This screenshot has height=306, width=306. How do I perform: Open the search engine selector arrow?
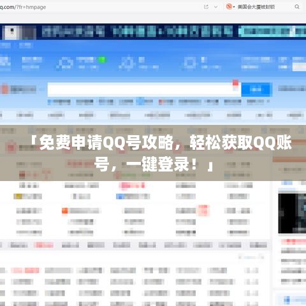pos(234,7)
